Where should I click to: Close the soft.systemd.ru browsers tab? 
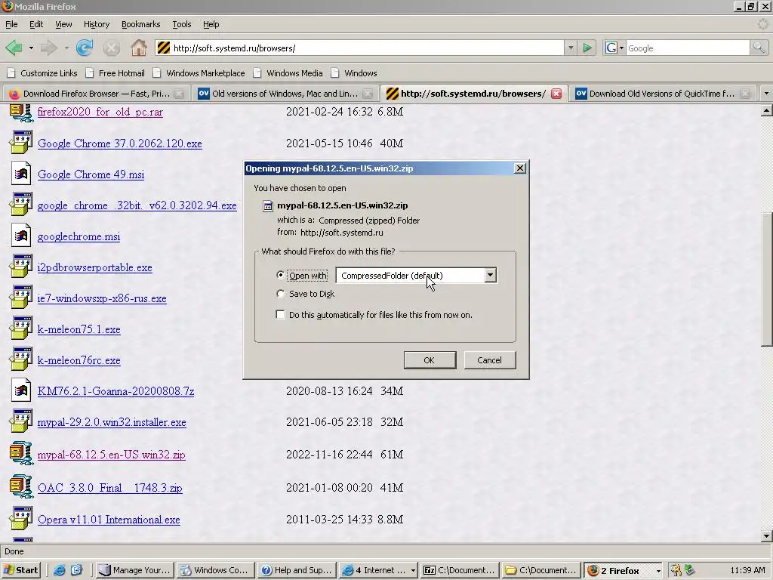coord(556,94)
